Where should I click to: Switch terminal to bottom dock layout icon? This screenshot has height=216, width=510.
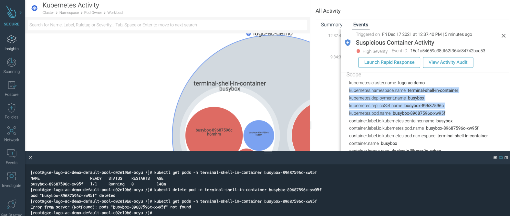tap(501, 158)
